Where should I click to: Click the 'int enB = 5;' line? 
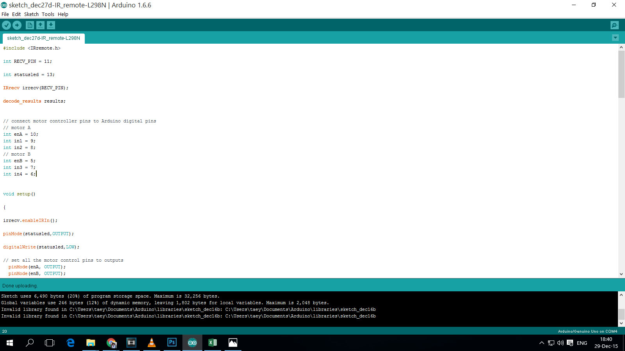point(19,161)
